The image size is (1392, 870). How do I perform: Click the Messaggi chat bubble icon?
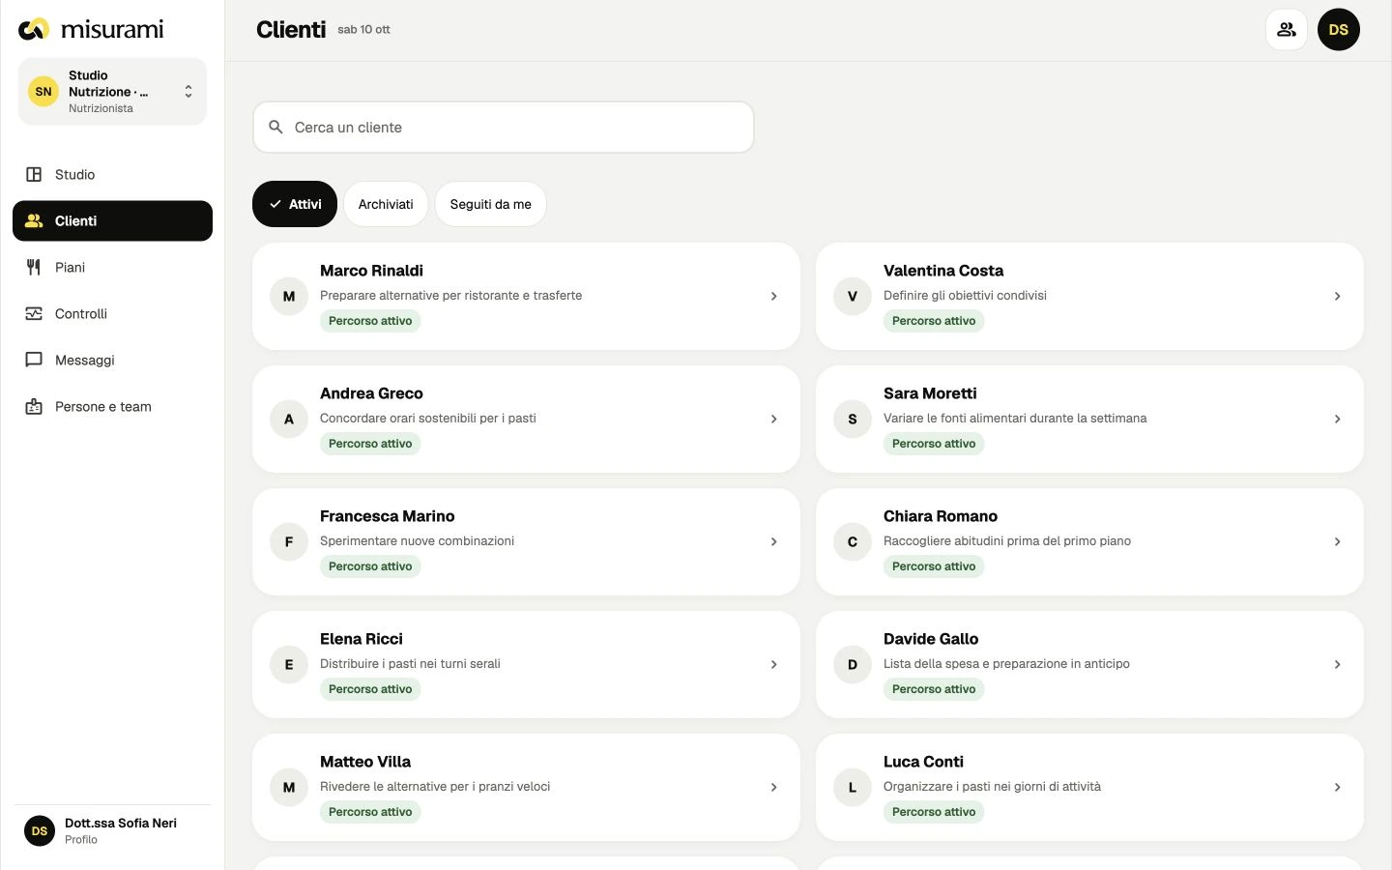click(34, 361)
